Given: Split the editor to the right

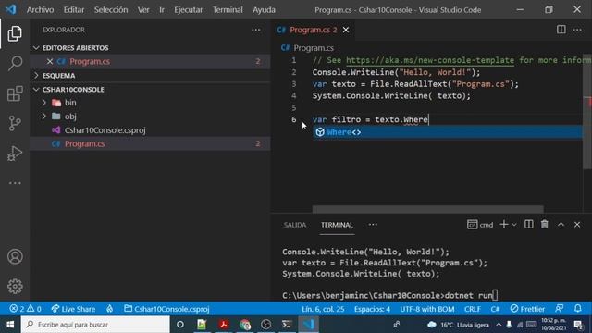Looking at the screenshot, I should coord(561,30).
